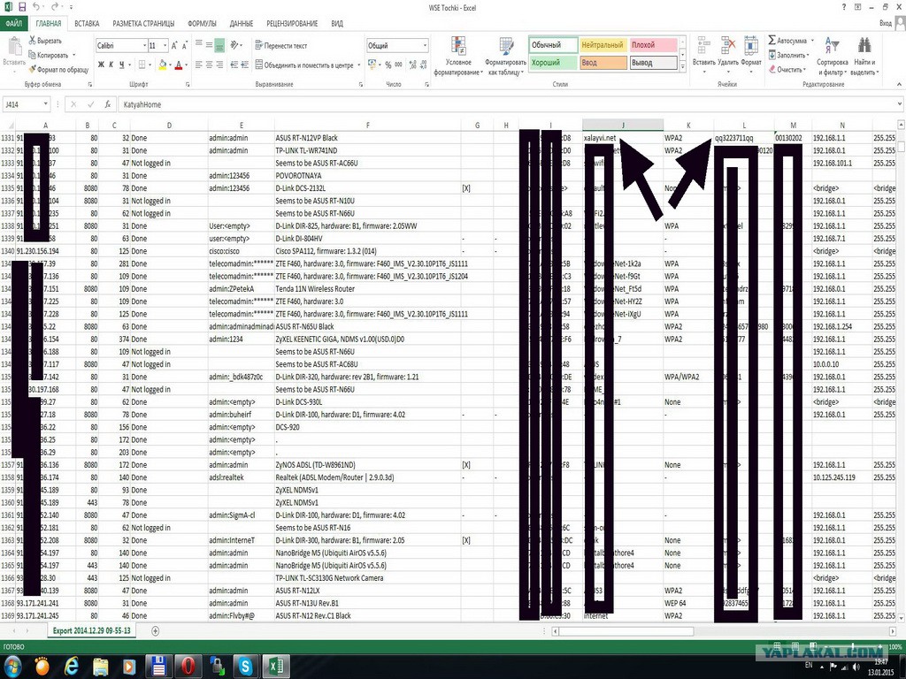Toggle middle vertical align button
Image resolution: width=906 pixels, height=679 pixels.
point(209,45)
